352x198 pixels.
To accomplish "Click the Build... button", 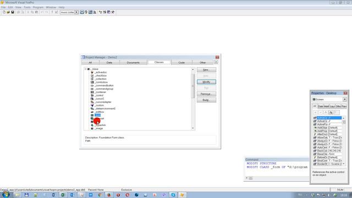I will click(206, 100).
